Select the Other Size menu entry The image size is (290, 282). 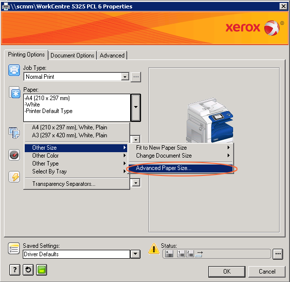77,148
